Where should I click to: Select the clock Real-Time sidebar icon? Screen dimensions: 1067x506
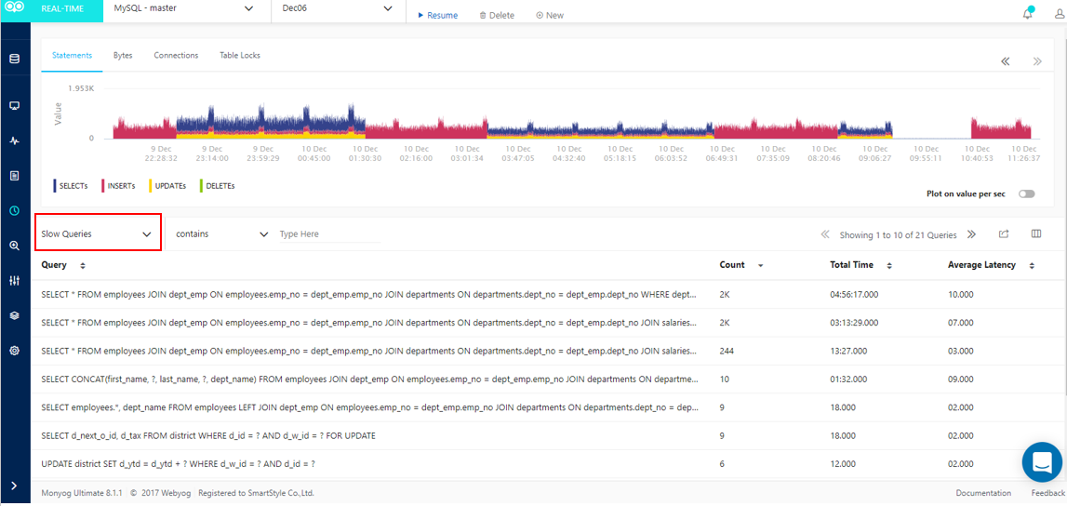(14, 211)
